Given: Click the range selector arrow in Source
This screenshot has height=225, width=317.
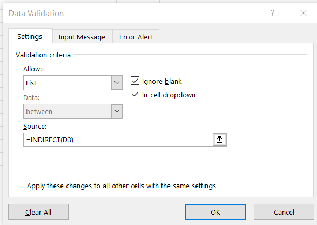Looking at the screenshot, I should [x=220, y=140].
